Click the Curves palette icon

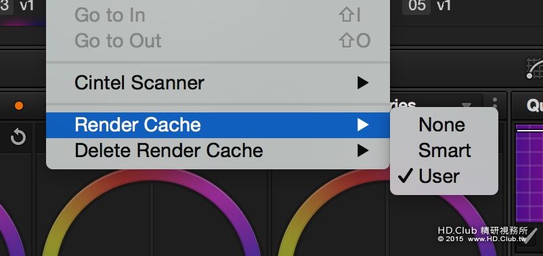pyautogui.click(x=535, y=68)
